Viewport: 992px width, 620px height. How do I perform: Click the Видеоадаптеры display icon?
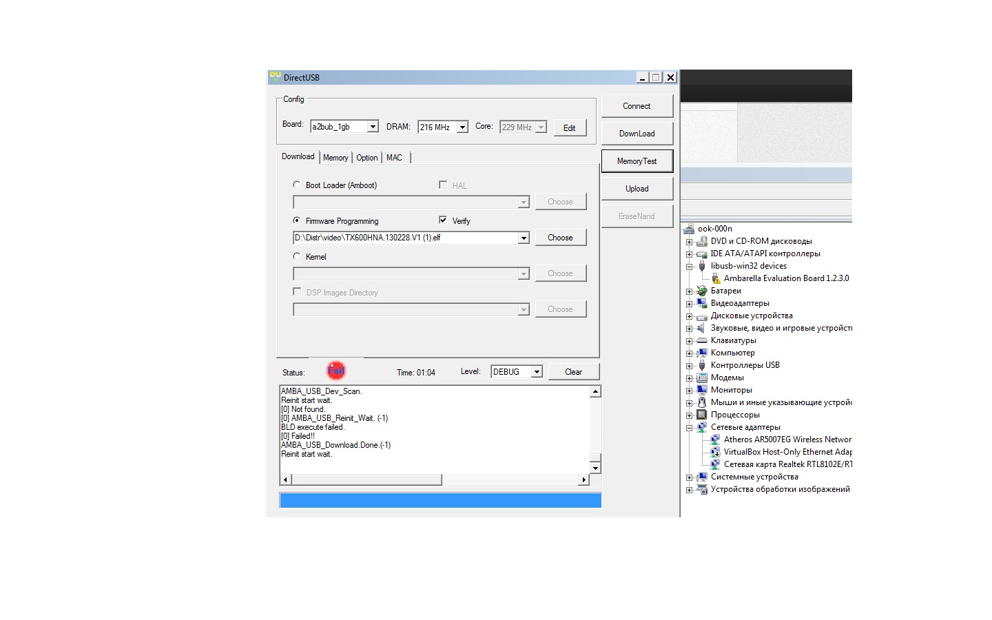coord(702,303)
